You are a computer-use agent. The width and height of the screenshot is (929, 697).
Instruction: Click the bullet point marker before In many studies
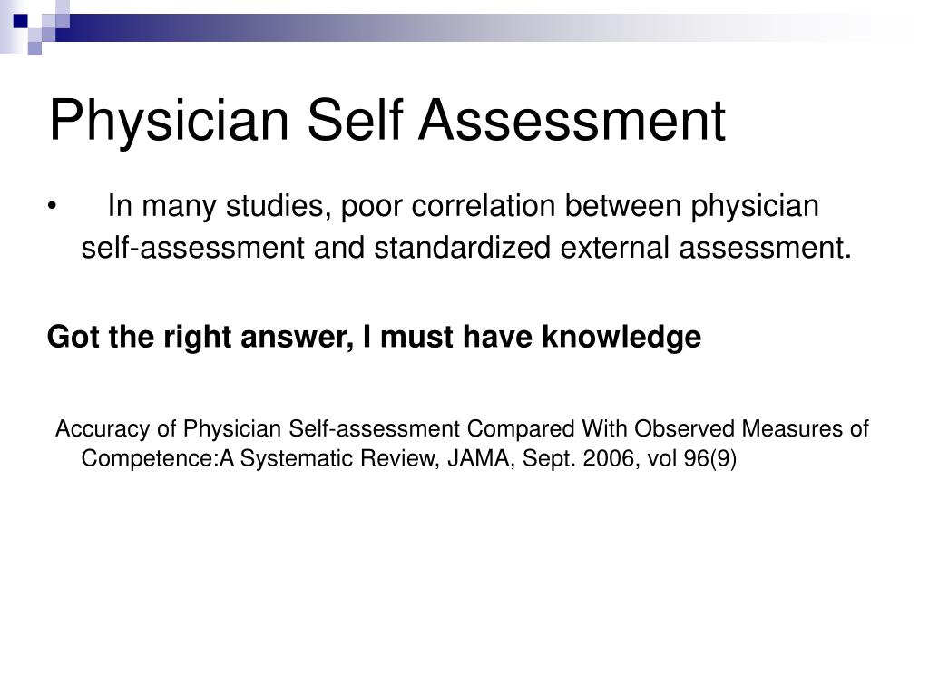pos(52,206)
